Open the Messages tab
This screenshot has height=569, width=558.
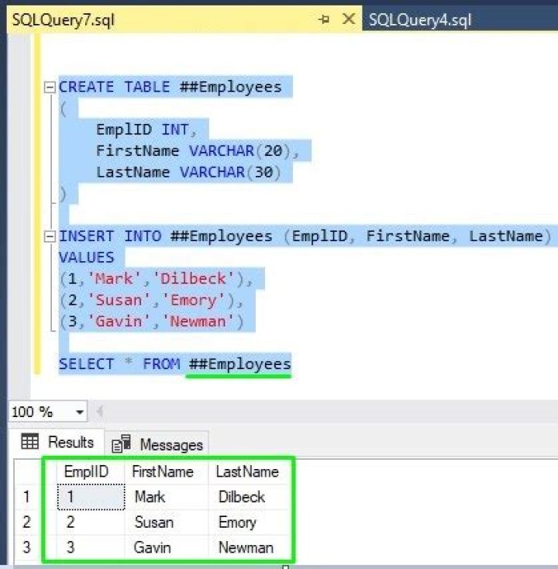[x=157, y=444]
